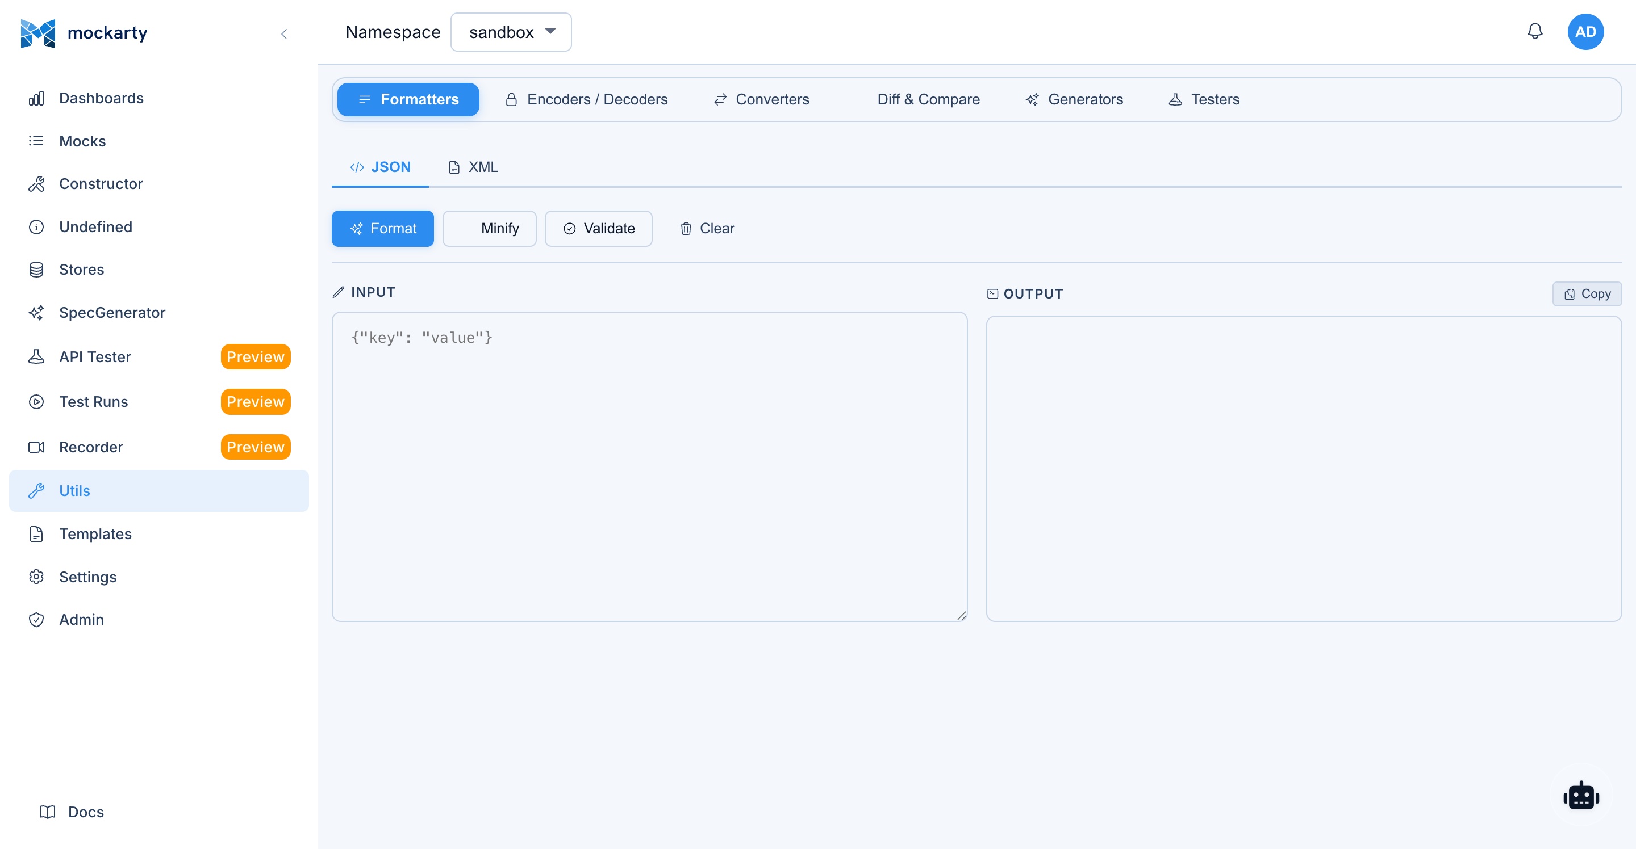The height and width of the screenshot is (849, 1636).
Task: Switch to the Converters tab
Action: (x=761, y=100)
